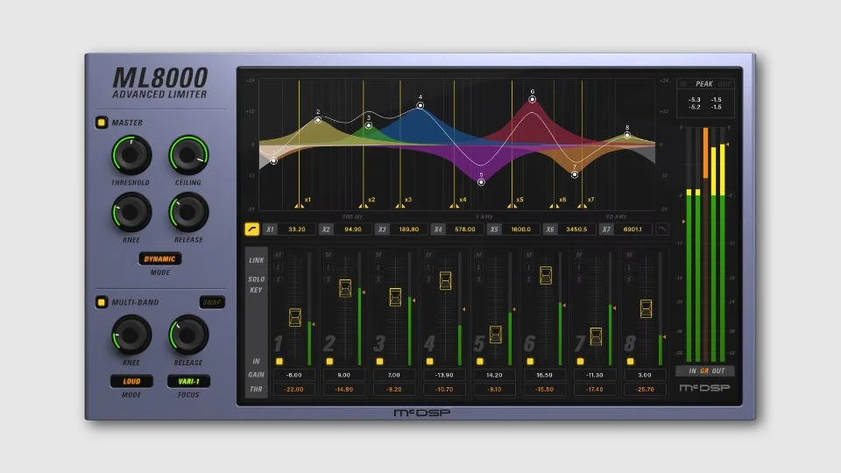This screenshot has height=473, width=841.
Task: Toggle the low-cut filter shape icon
Action: pos(251,229)
